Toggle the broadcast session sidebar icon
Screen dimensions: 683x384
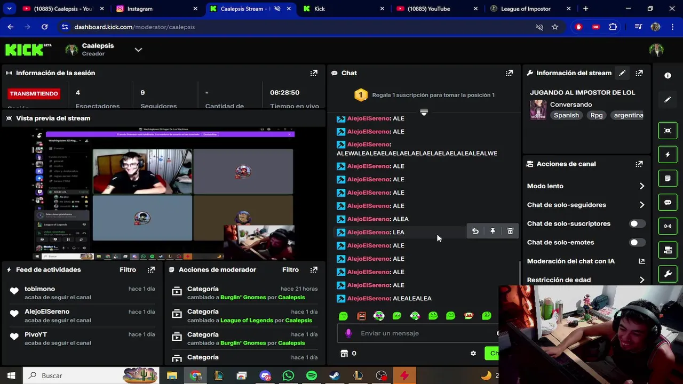point(668,226)
